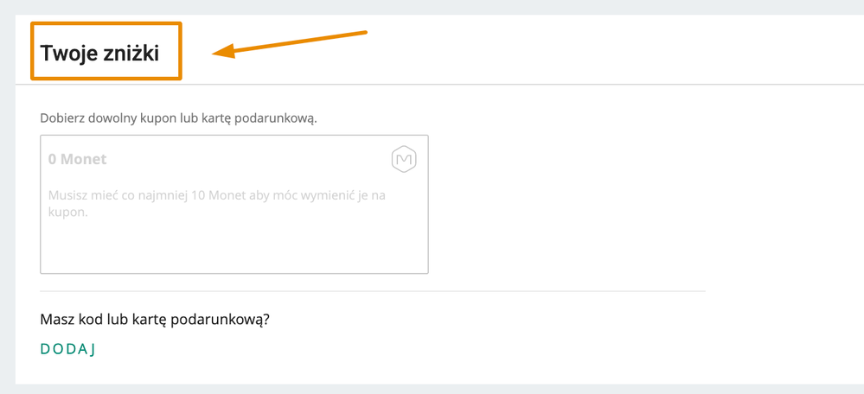Click empty bottom area inside Monet card

234,248
